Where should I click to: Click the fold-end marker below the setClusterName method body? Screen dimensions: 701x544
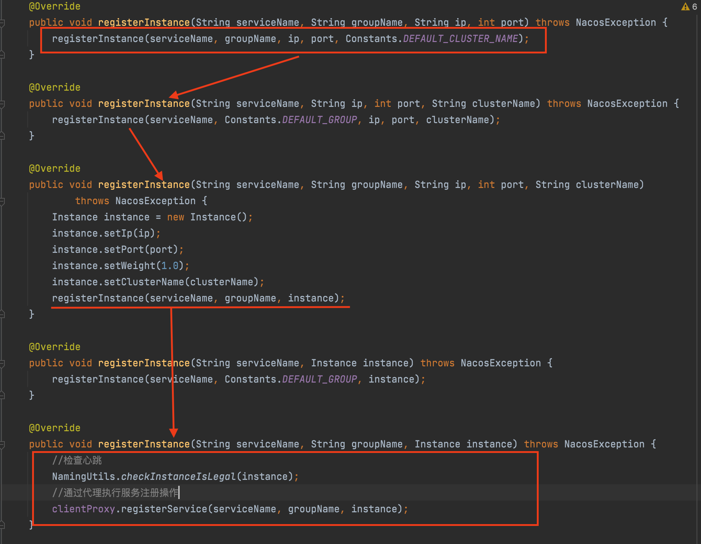pos(2,314)
